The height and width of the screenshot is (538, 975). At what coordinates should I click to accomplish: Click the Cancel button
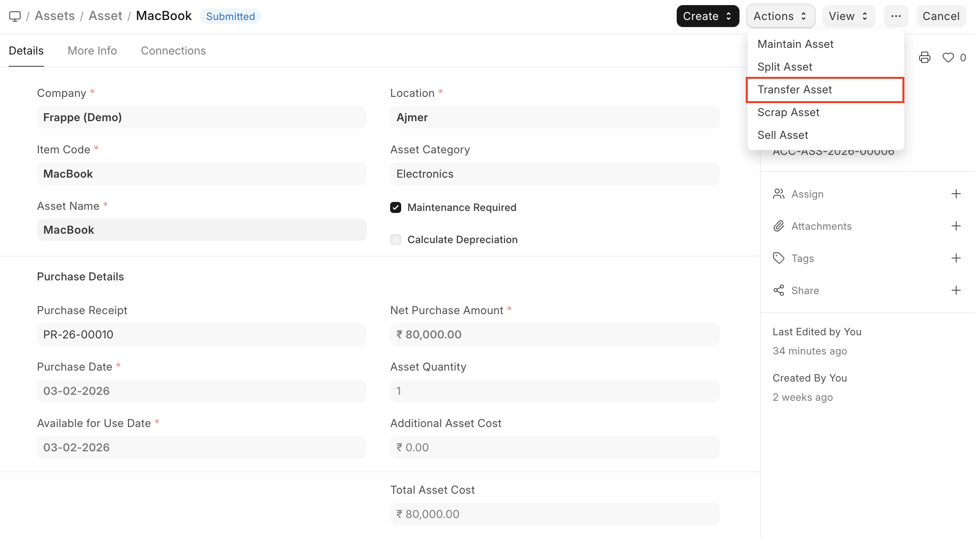pos(941,16)
